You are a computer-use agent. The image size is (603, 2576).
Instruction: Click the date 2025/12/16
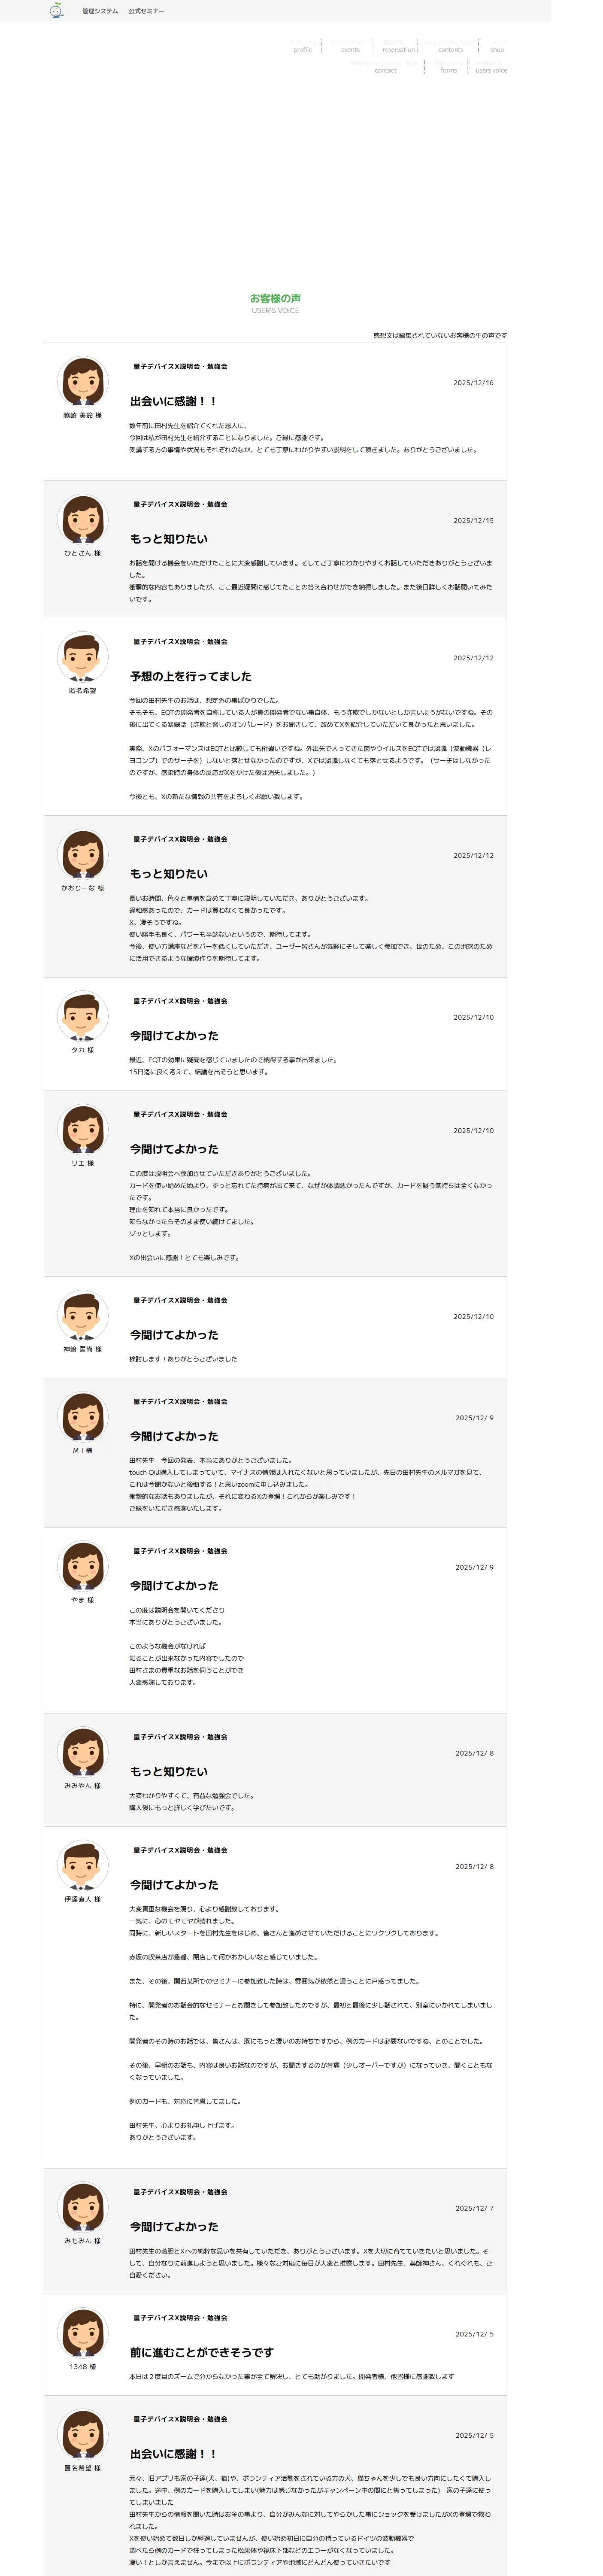[473, 383]
